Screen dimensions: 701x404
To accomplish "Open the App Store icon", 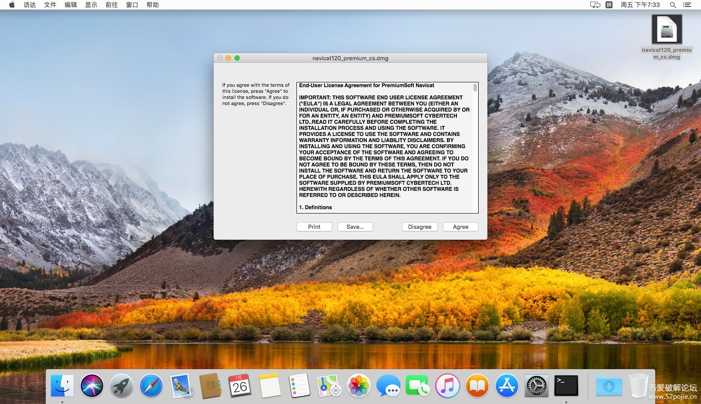I will coord(507,386).
